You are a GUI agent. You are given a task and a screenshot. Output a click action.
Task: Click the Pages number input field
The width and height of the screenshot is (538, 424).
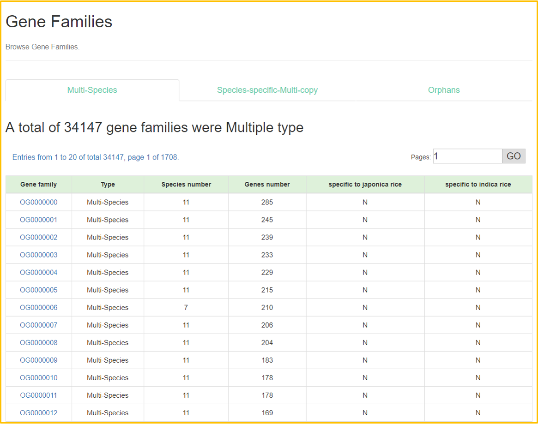[467, 156]
